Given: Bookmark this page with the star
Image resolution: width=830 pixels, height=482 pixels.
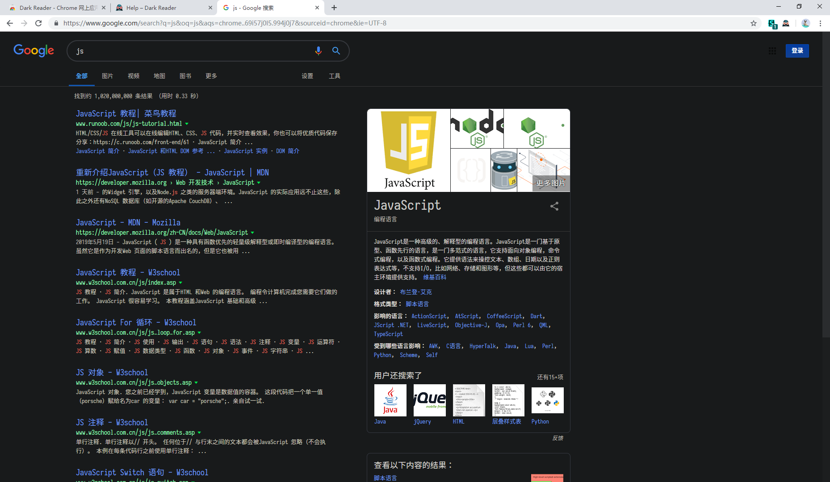Looking at the screenshot, I should 754,23.
